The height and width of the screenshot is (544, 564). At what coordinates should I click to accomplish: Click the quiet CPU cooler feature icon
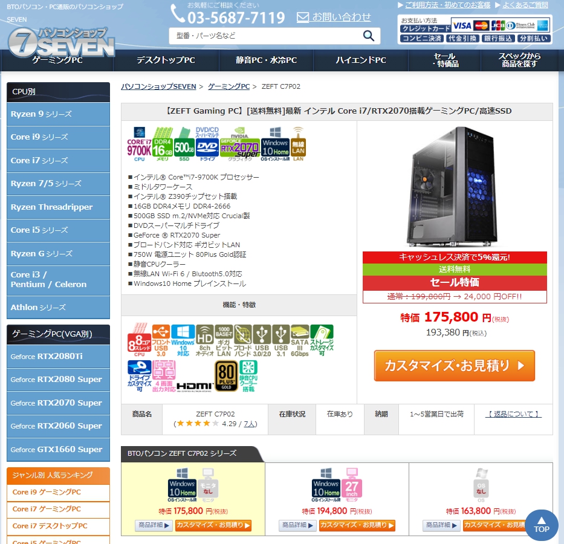pyautogui.click(x=248, y=376)
